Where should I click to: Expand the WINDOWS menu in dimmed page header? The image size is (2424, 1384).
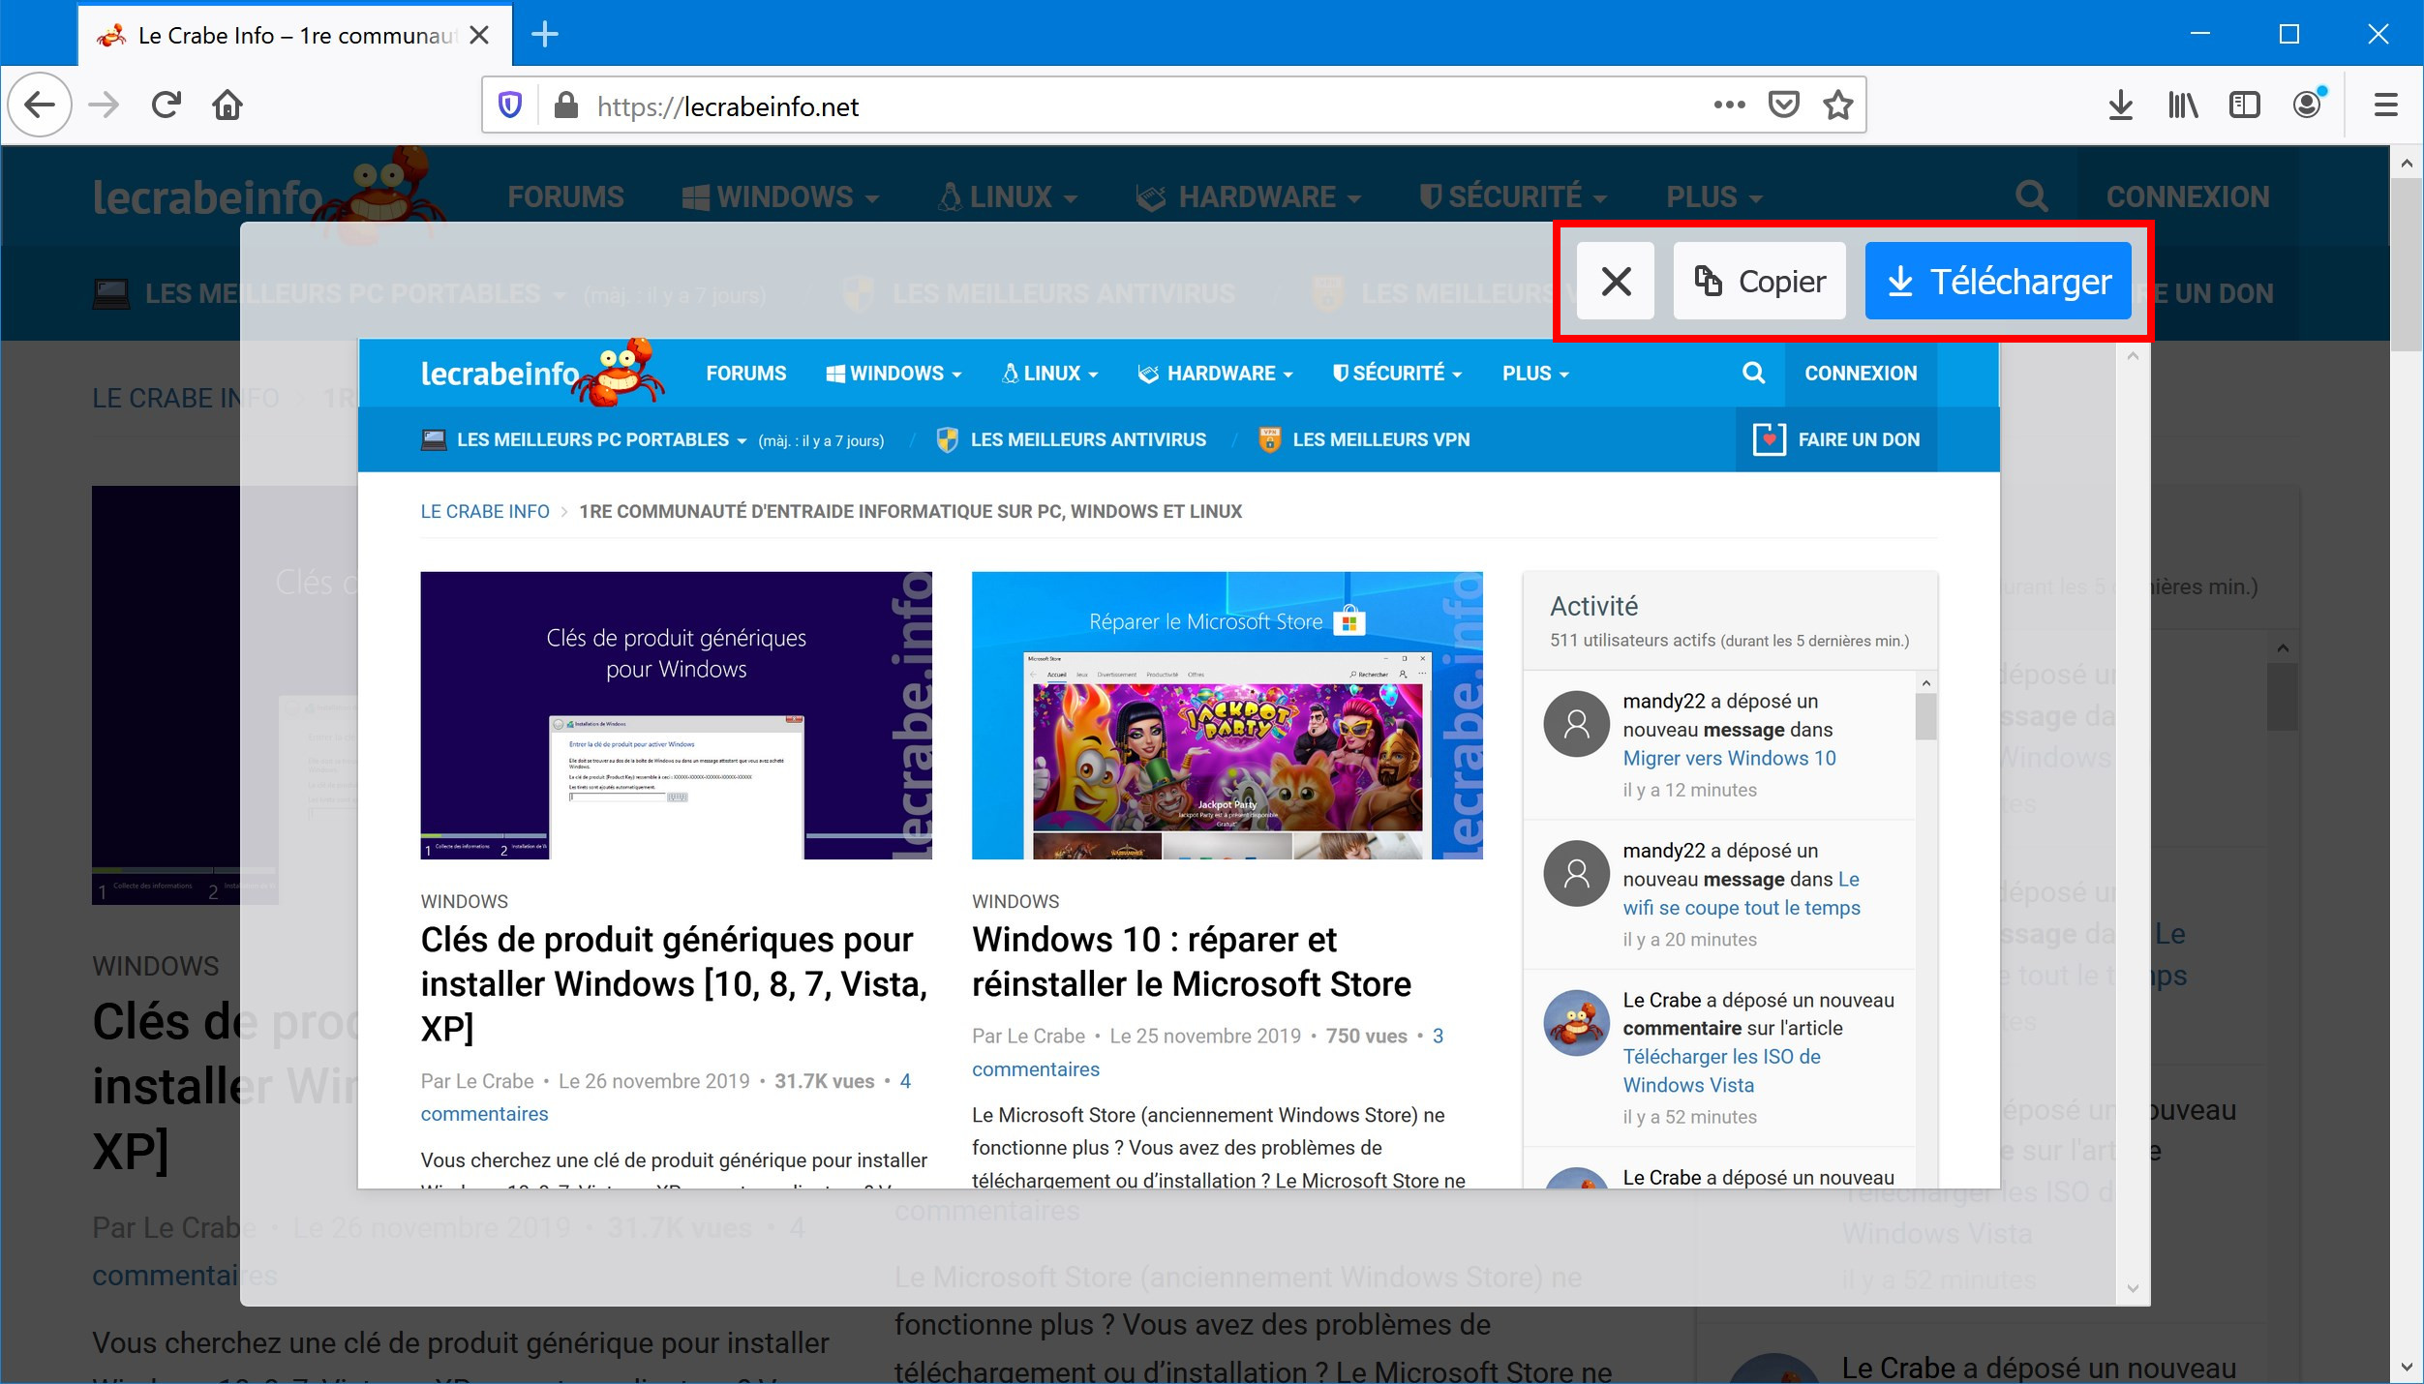780,197
